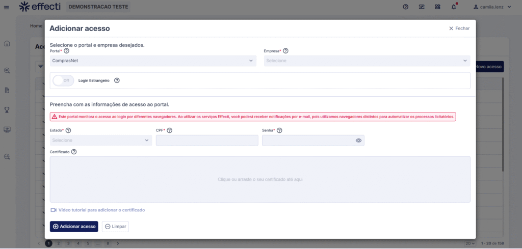Open the hamburger menu icon
The width and height of the screenshot is (522, 249).
(7, 7)
